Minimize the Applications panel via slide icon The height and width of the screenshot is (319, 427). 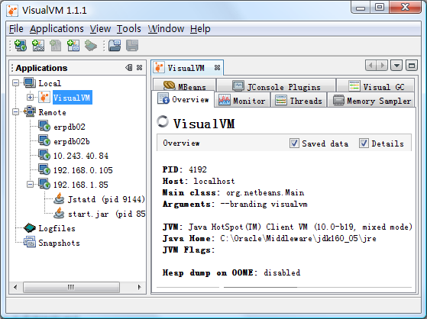[129, 67]
